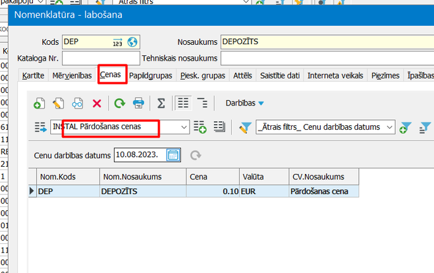This screenshot has width=434, height=273.
Task: Sort by Nom.Nosaukums column header
Action: coord(143,177)
